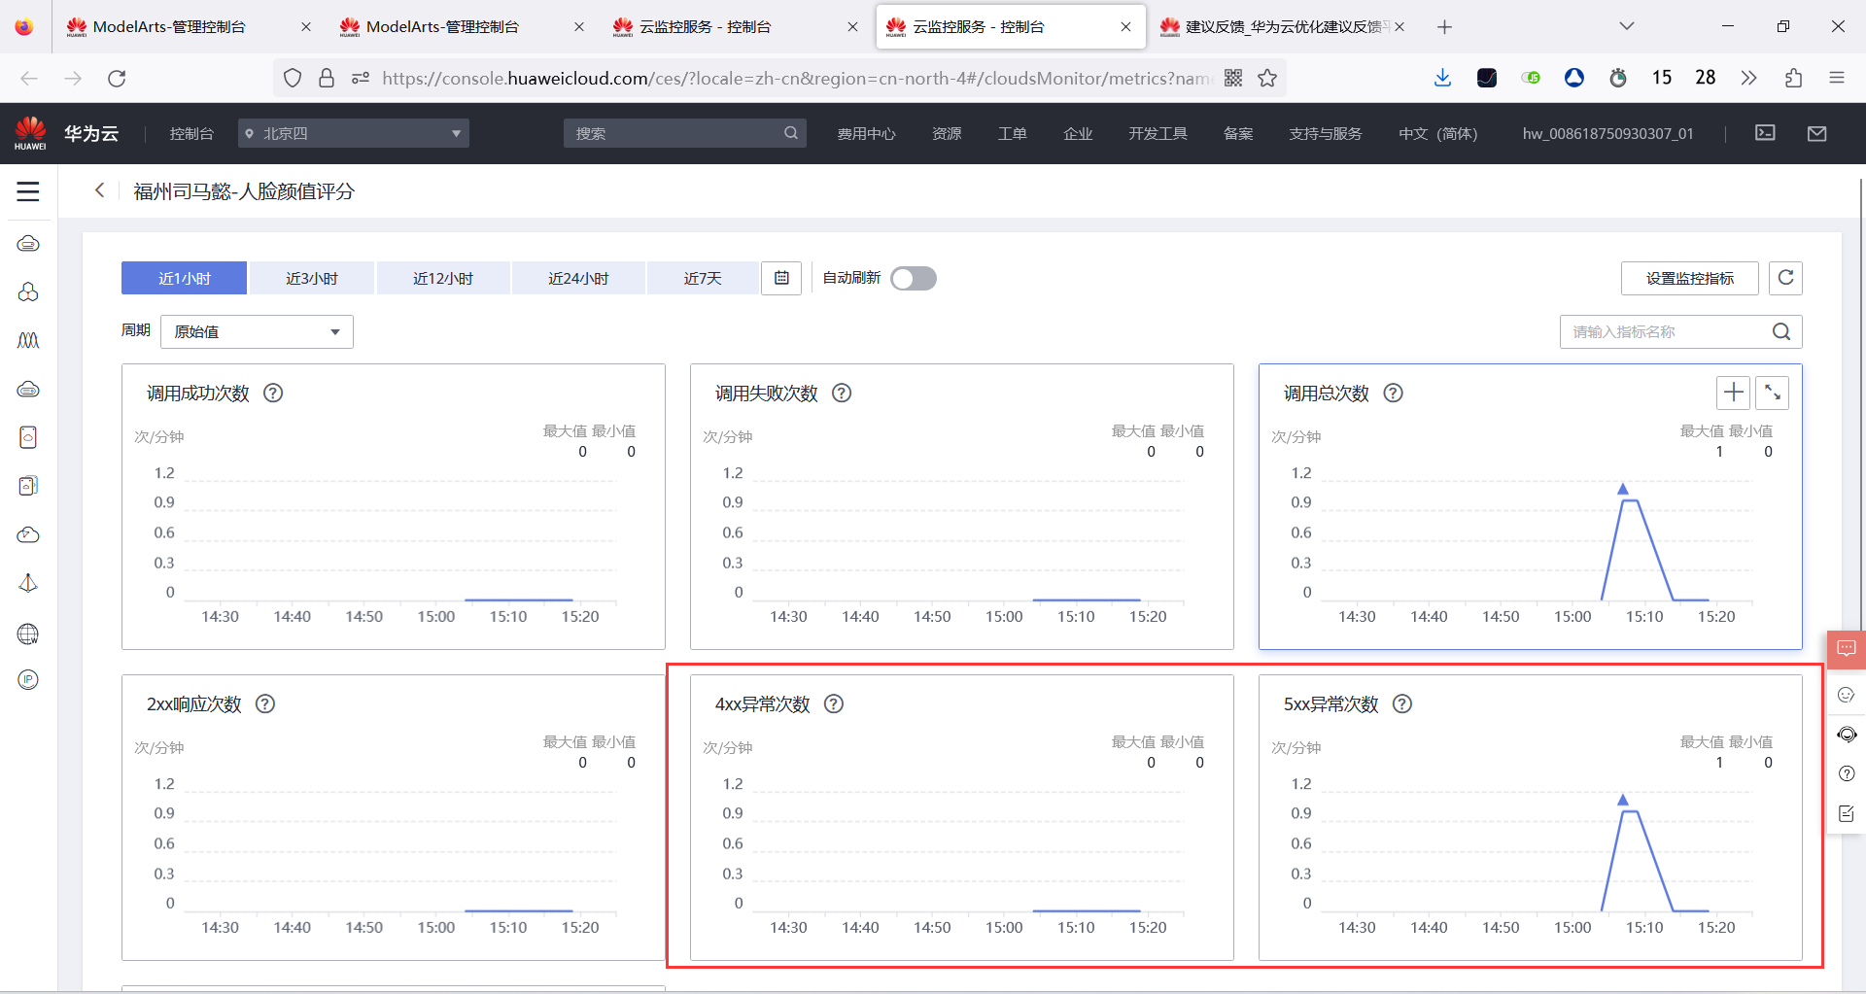Add the 调用总次数 chart with the plus icon

click(x=1734, y=393)
